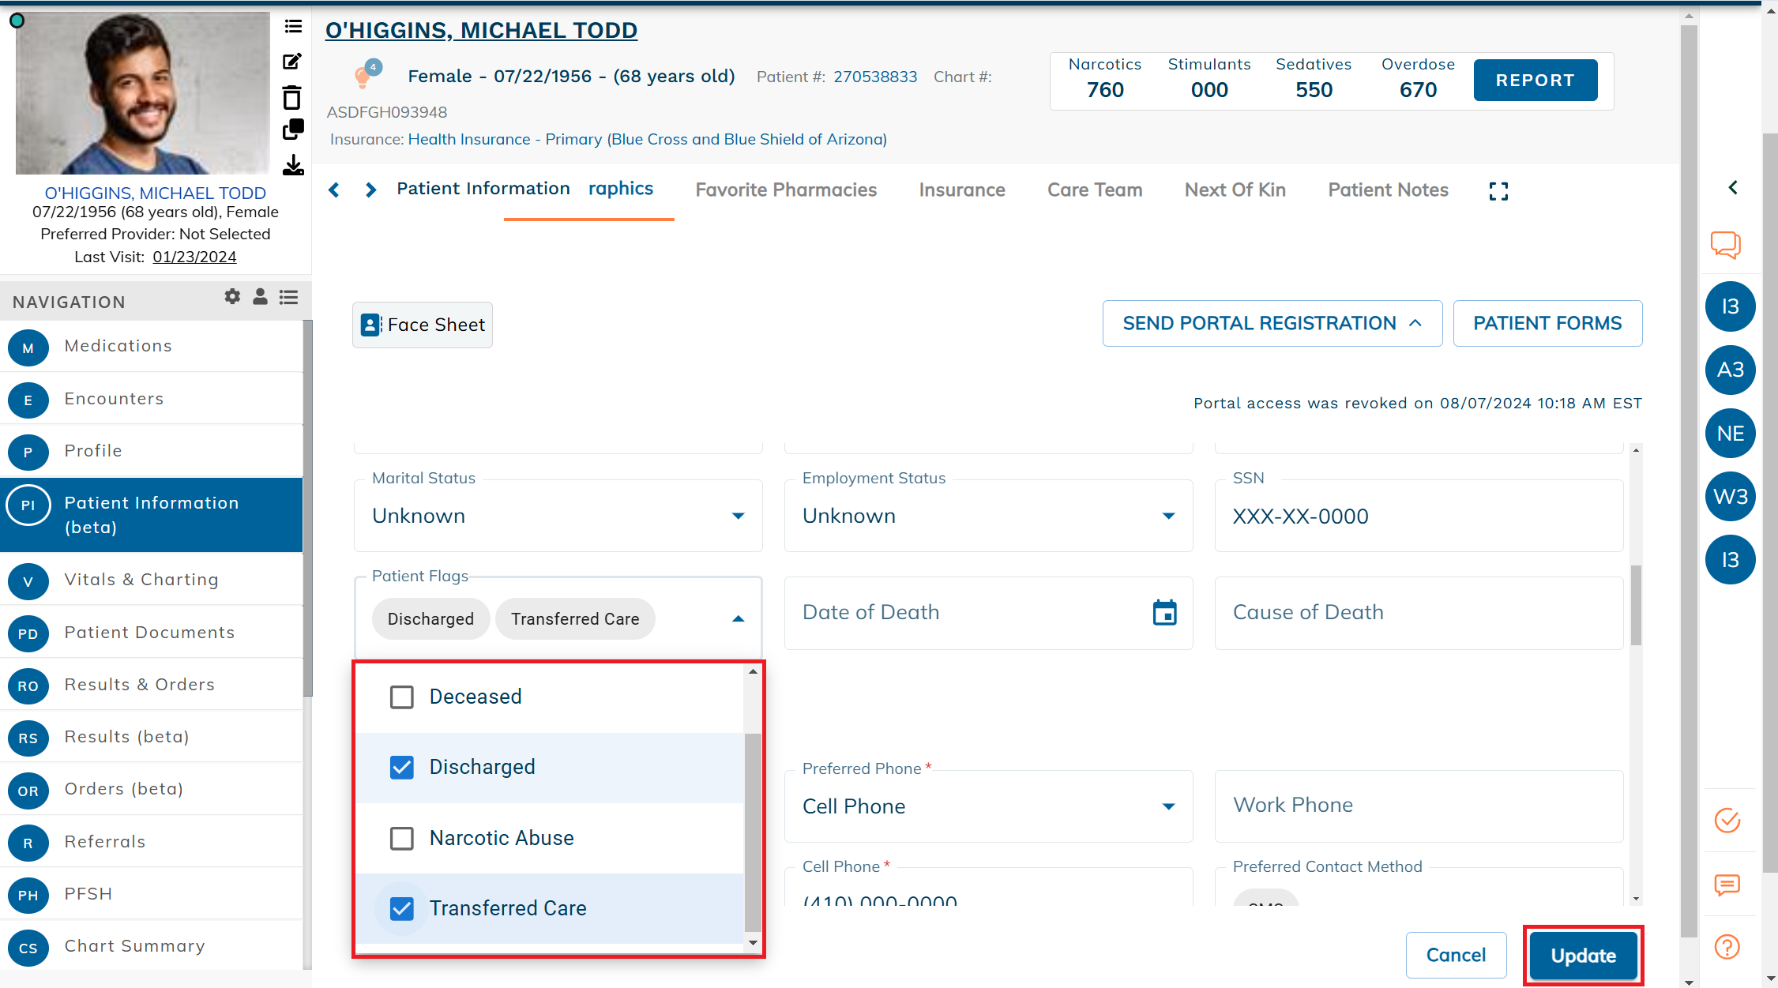The height and width of the screenshot is (988, 1778).
Task: Expand Send Portal Registration menu
Action: click(1272, 324)
